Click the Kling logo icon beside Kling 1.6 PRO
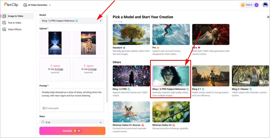270x138 pixels. (129, 89)
